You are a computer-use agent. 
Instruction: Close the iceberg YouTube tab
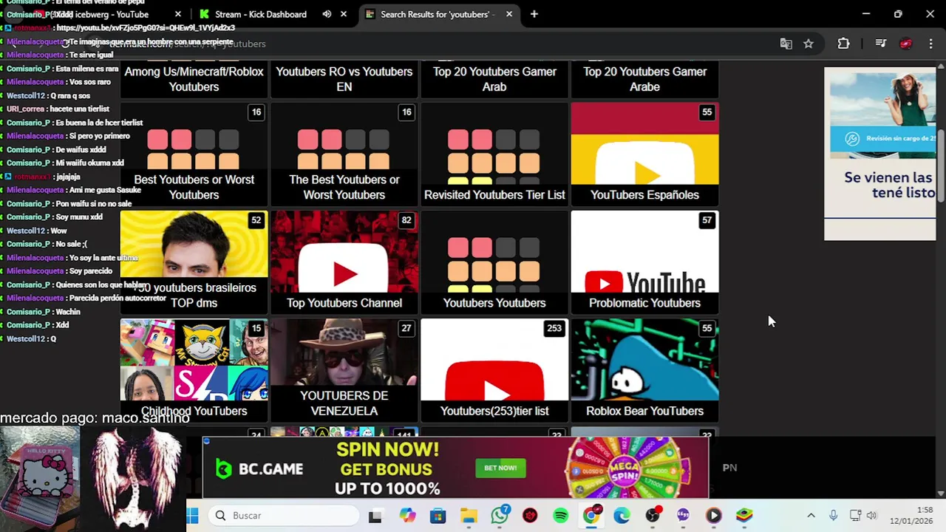(178, 14)
